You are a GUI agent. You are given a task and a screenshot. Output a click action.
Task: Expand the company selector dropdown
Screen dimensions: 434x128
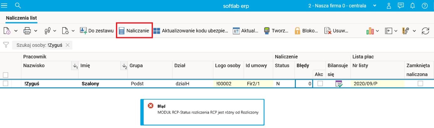coord(374,6)
